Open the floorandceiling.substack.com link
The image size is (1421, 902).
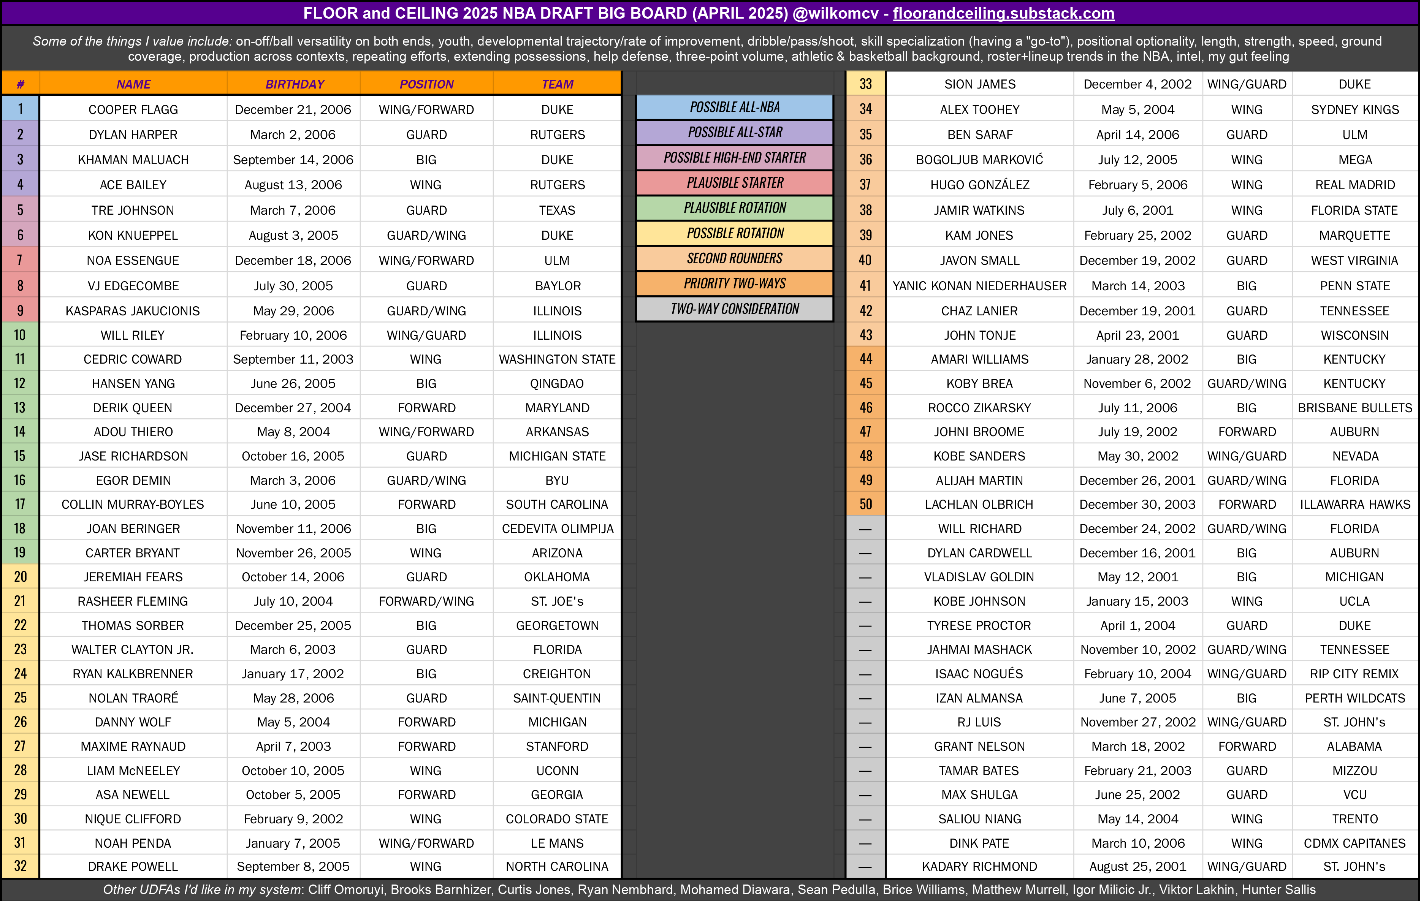pos(1003,14)
